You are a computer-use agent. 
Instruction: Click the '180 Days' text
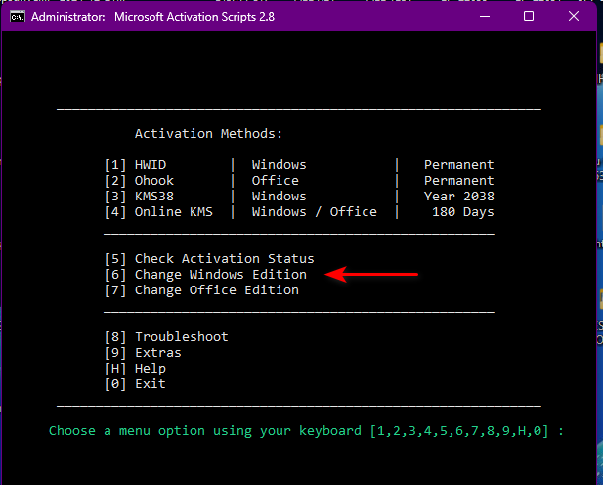pyautogui.click(x=462, y=212)
